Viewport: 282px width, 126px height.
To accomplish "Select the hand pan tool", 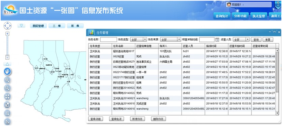I will tap(7, 71).
